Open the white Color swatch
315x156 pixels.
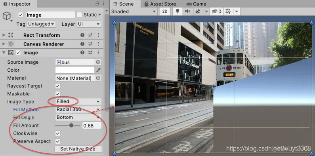click(75, 70)
